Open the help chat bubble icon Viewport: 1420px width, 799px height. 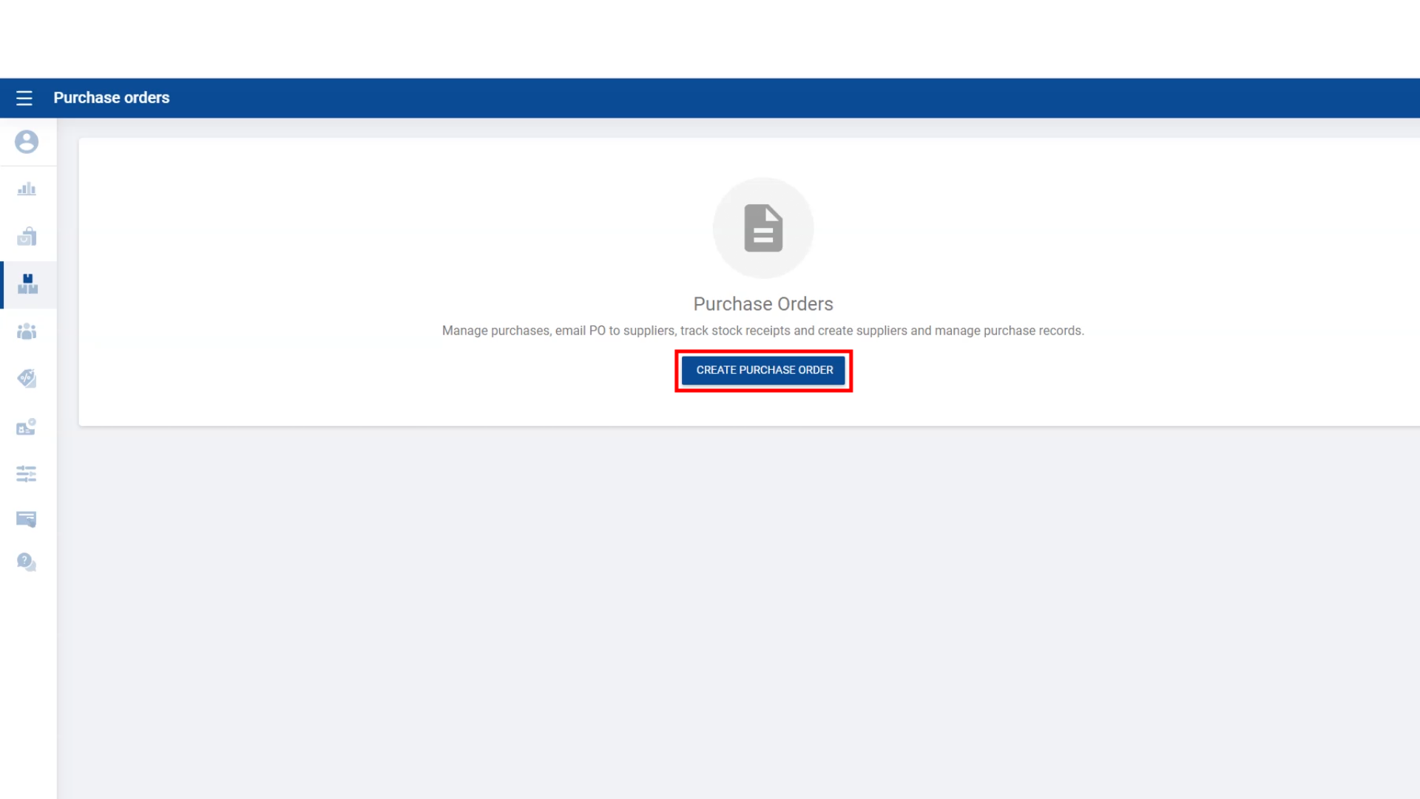(x=27, y=562)
